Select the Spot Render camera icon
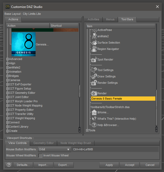The height and width of the screenshot is (172, 164). click(94, 59)
